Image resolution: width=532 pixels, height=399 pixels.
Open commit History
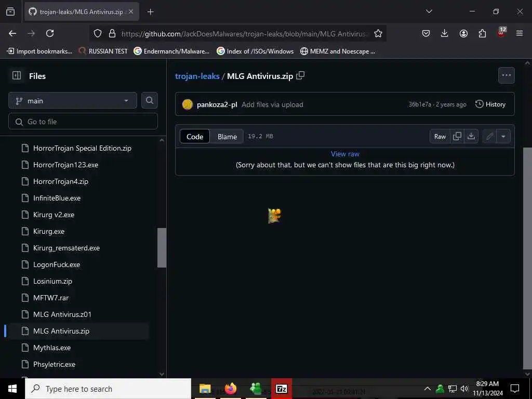pyautogui.click(x=490, y=104)
